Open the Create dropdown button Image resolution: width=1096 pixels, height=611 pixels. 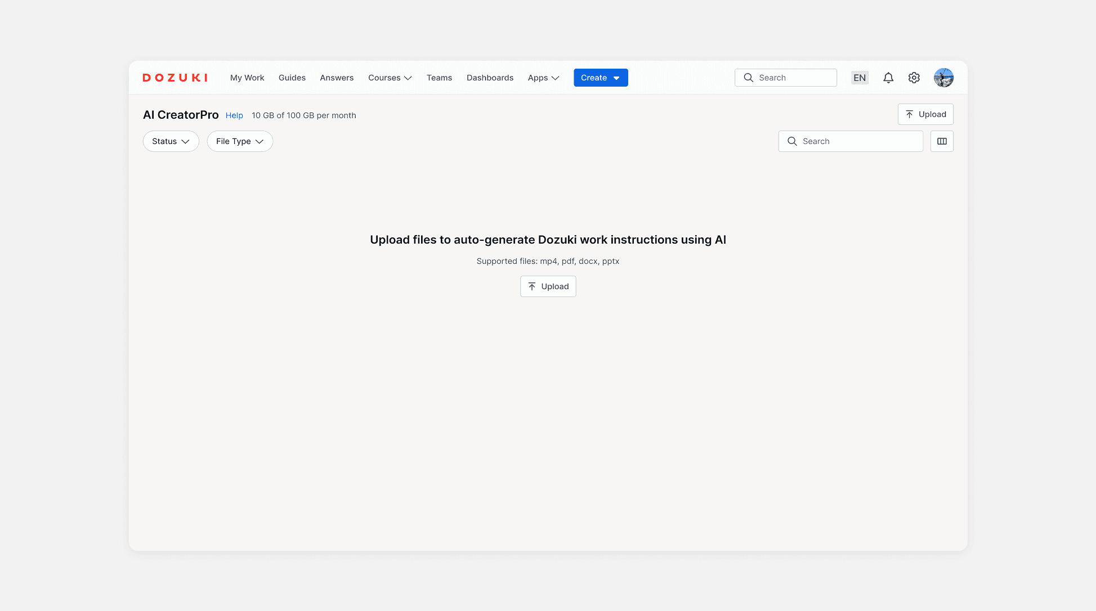[x=601, y=78]
